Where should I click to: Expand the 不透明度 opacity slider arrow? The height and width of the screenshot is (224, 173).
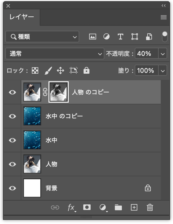click(x=162, y=54)
